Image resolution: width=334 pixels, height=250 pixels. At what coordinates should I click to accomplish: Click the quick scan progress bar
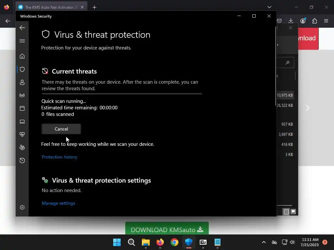click(x=122, y=93)
